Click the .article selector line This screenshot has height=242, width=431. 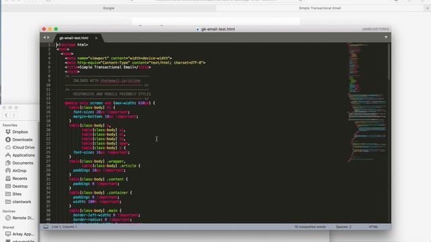(x=111, y=166)
